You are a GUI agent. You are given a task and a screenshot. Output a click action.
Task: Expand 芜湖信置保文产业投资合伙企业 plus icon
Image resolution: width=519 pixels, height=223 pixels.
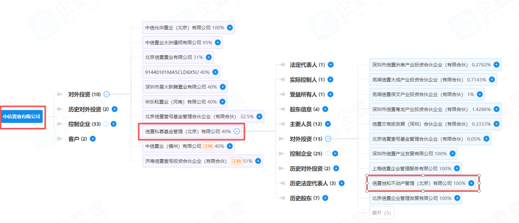pyautogui.click(x=480, y=94)
